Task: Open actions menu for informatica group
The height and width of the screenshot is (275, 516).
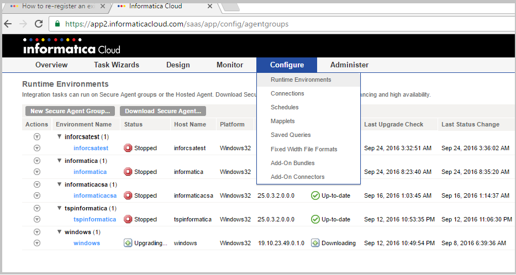Action: 37,161
